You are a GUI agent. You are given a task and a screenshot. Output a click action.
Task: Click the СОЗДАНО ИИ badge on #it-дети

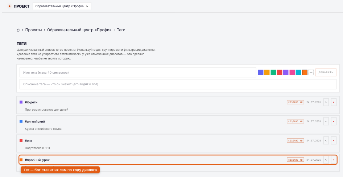[x=295, y=102]
